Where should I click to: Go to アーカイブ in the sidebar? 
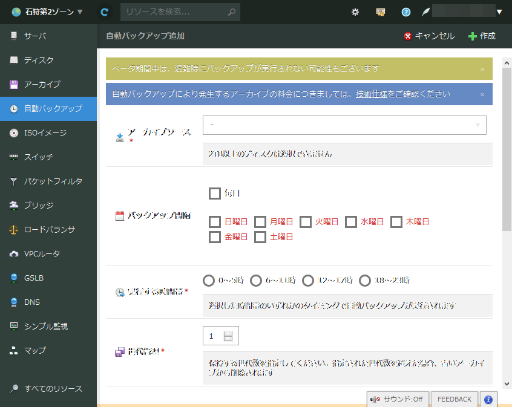(x=42, y=85)
